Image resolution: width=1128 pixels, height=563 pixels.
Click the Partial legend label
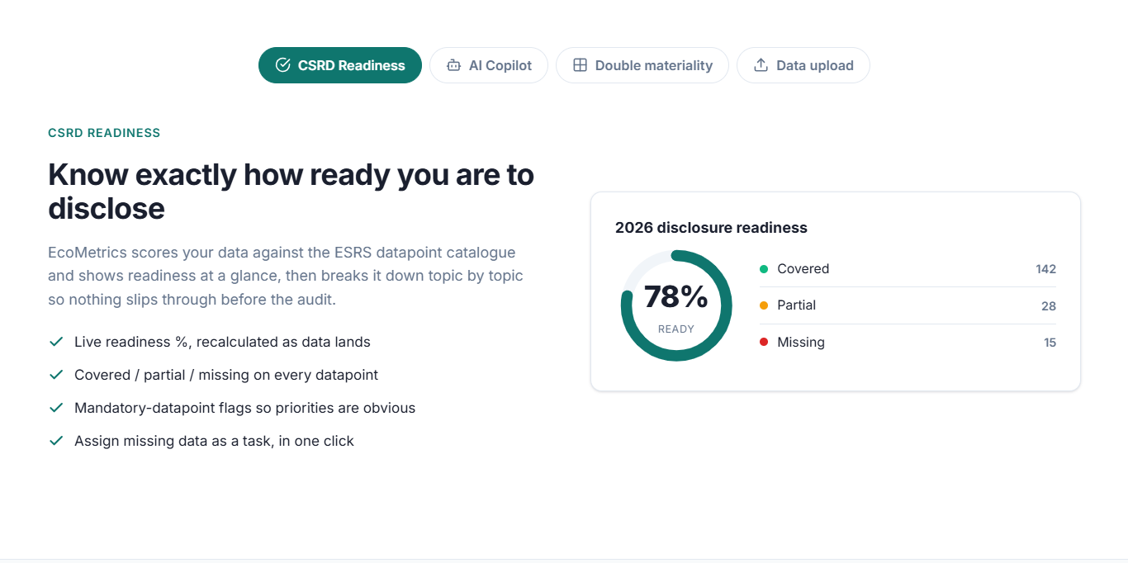[796, 305]
